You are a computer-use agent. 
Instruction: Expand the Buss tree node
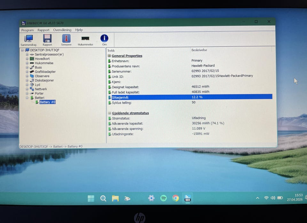pos(27,67)
